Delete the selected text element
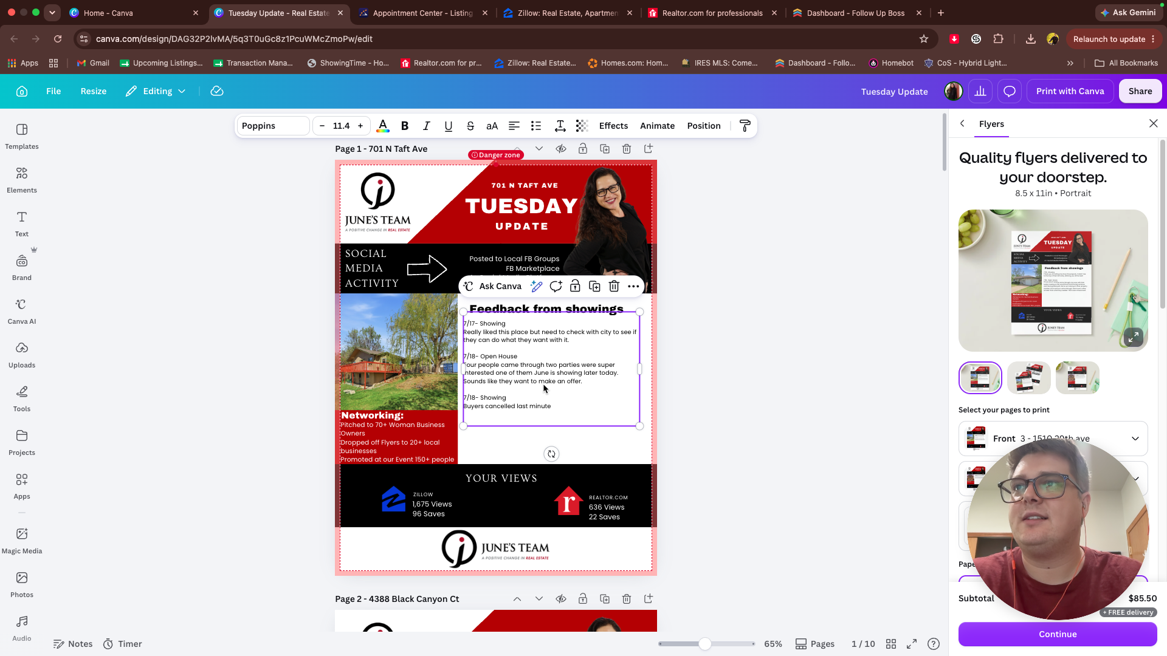 (614, 286)
